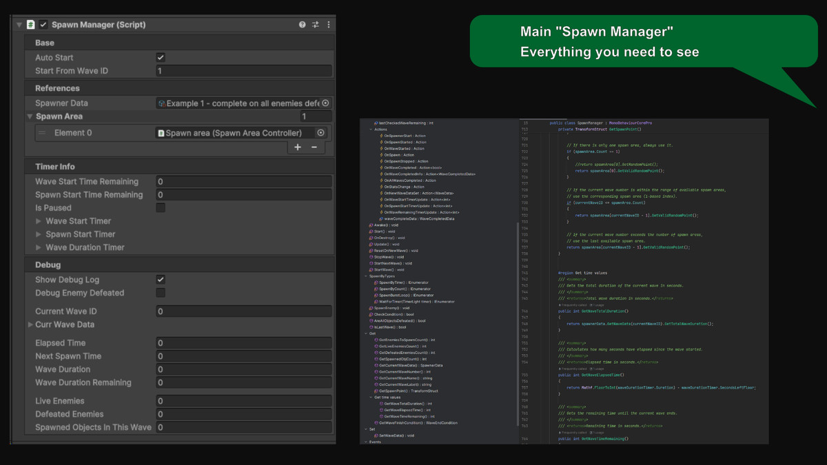Expand the Curr Wave Data foldout

point(30,324)
